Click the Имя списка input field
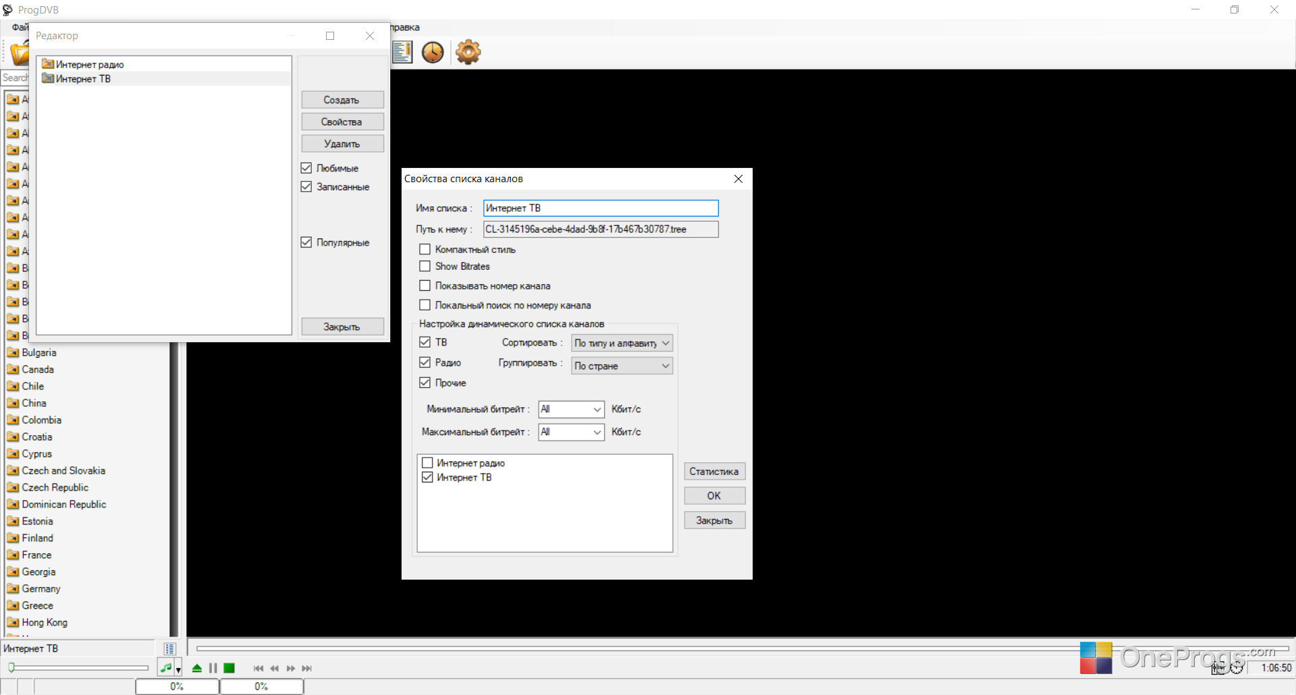This screenshot has height=695, width=1296. tap(601, 208)
